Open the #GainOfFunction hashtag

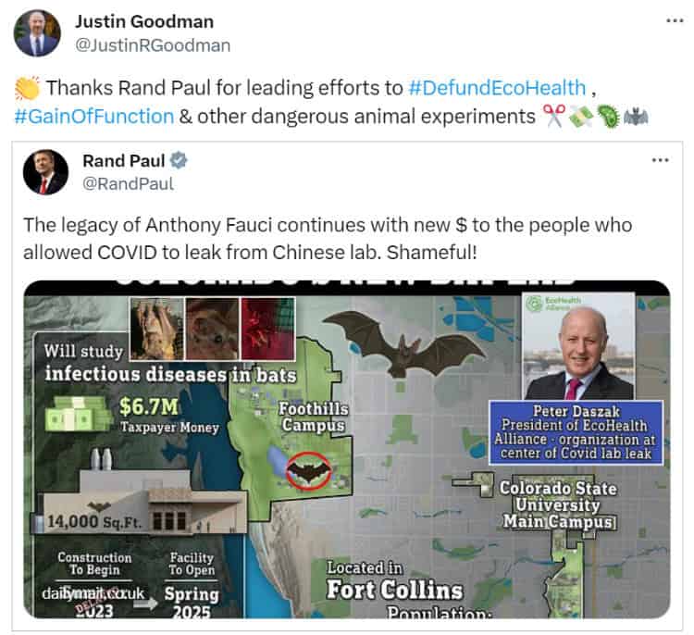[x=93, y=117]
